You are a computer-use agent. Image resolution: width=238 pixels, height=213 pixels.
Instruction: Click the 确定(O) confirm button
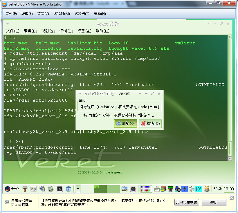coord(125,123)
